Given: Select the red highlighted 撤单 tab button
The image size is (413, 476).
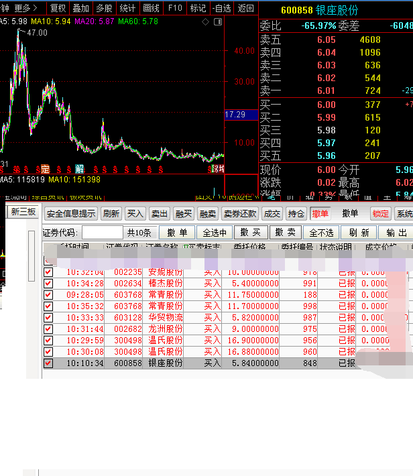Looking at the screenshot, I should point(320,214).
